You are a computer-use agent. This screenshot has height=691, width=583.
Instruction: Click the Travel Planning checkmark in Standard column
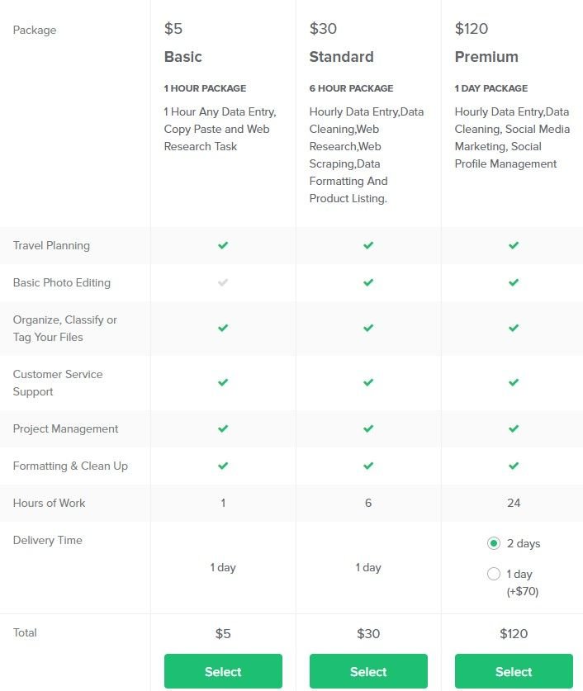[x=368, y=245]
